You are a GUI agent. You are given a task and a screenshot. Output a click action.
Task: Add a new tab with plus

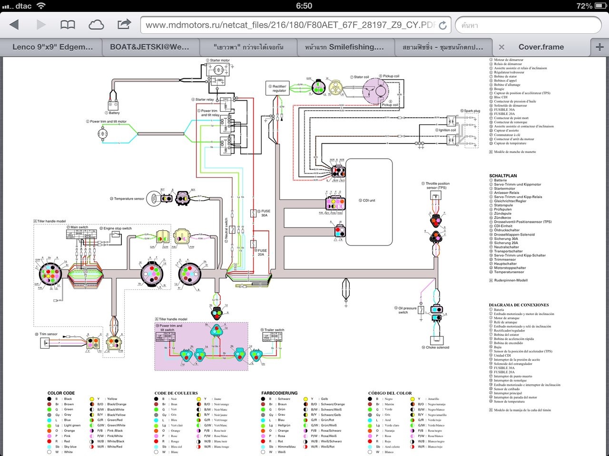(x=599, y=47)
